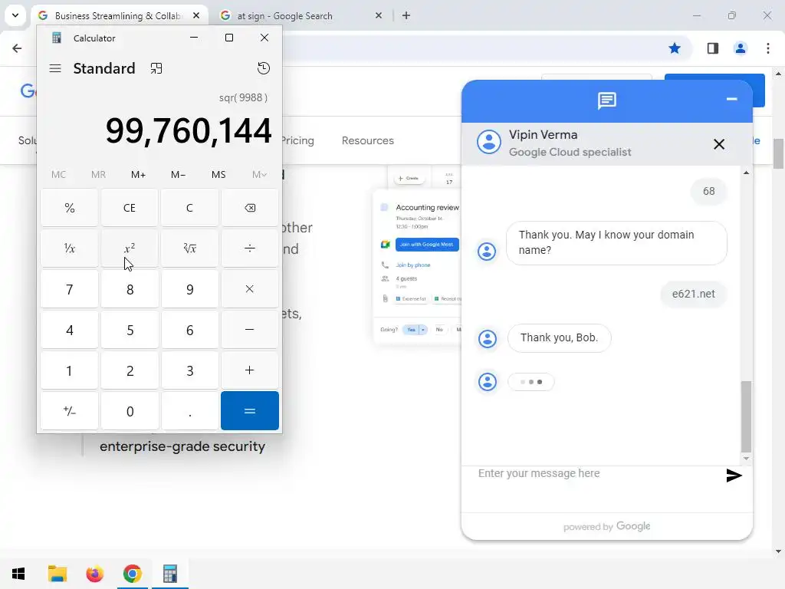Click digit 0 on the calculator
The width and height of the screenshot is (785, 589).
[x=130, y=411]
